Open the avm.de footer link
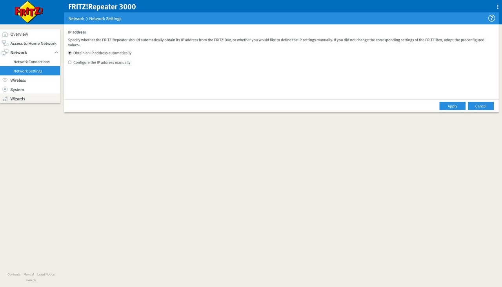 31,280
